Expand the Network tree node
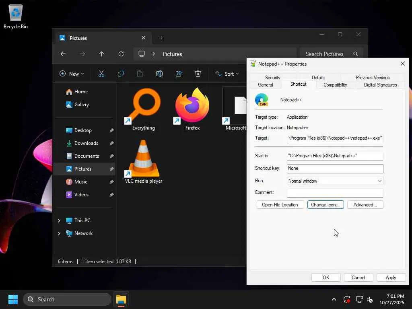 tap(59, 233)
